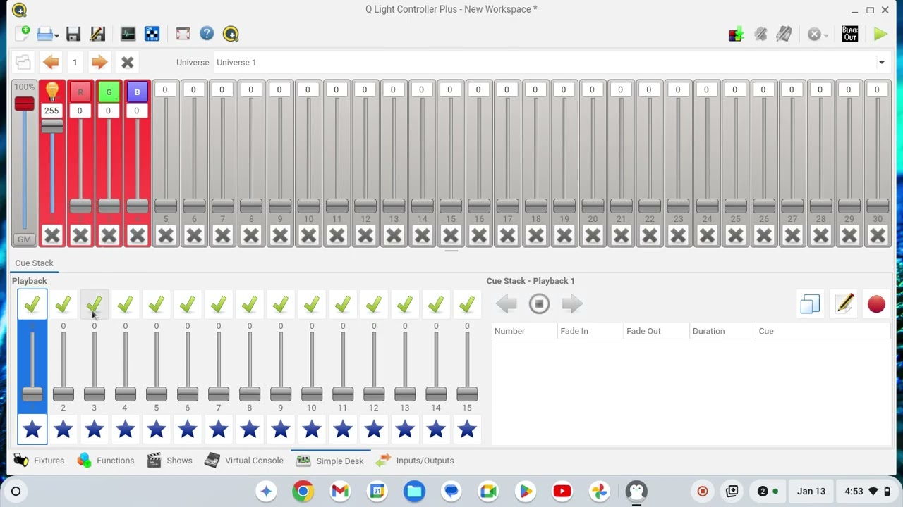The image size is (903, 507).
Task: Flash playback 1 star button
Action: (x=32, y=429)
